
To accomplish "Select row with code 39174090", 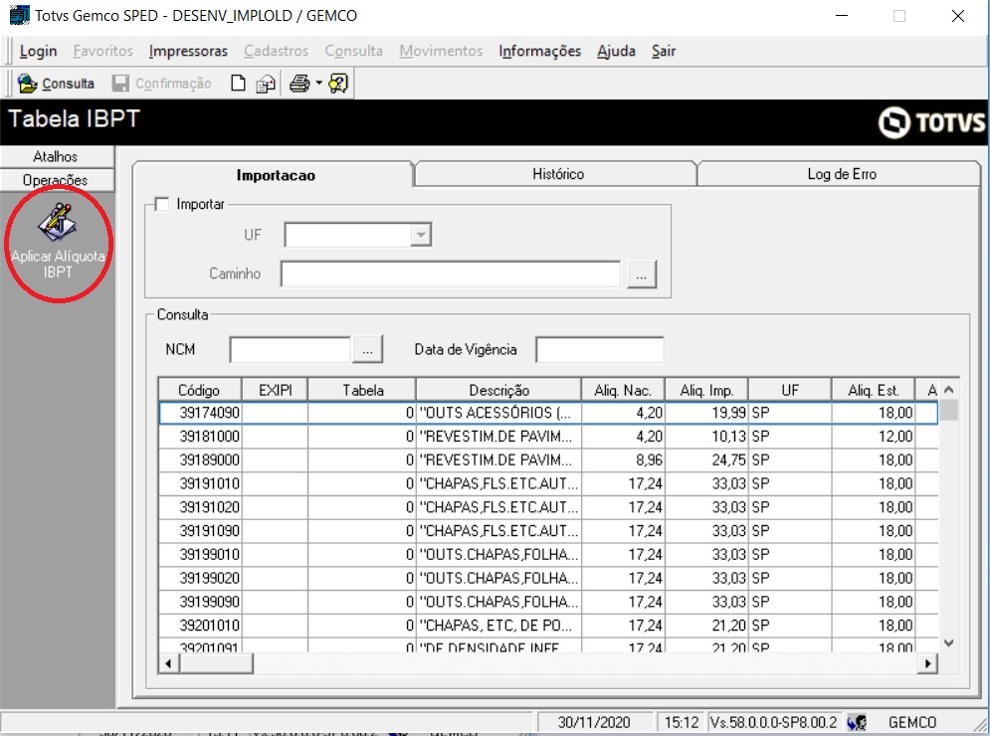I will pos(548,413).
